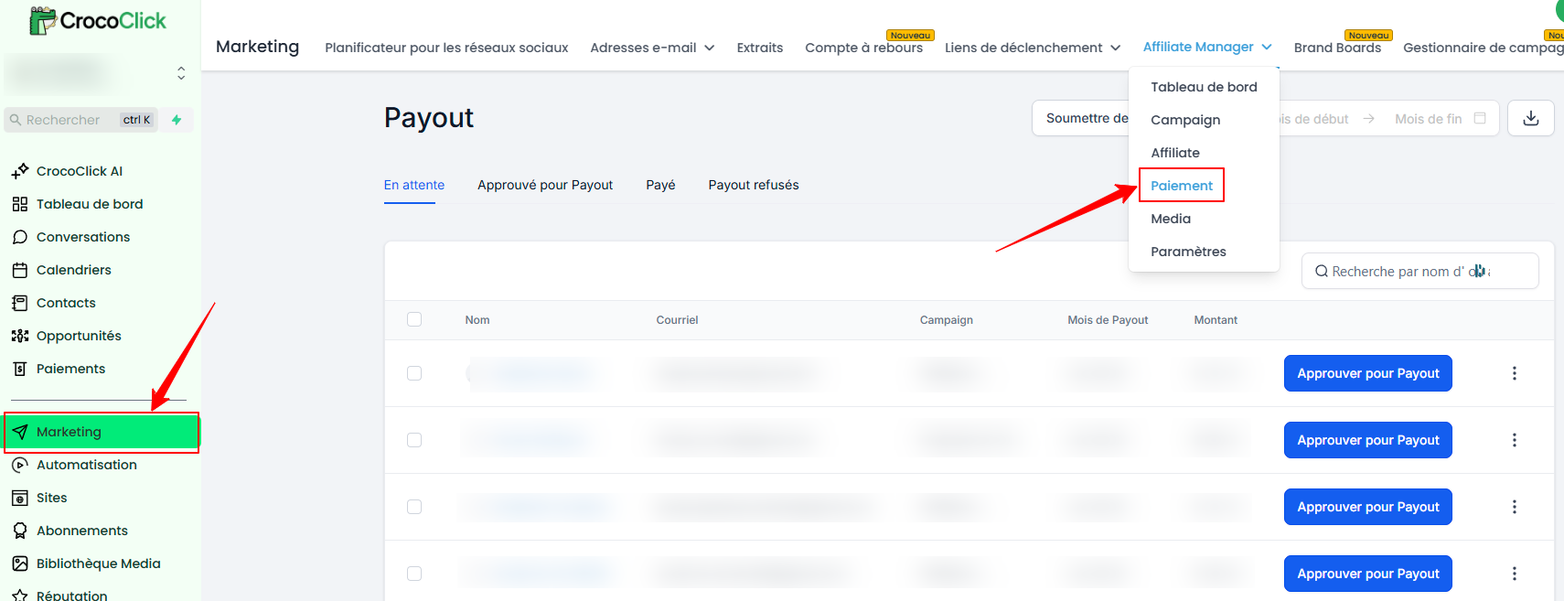Open three-dot menu of first payout row
Viewport: 1564px width, 601px height.
point(1515,373)
